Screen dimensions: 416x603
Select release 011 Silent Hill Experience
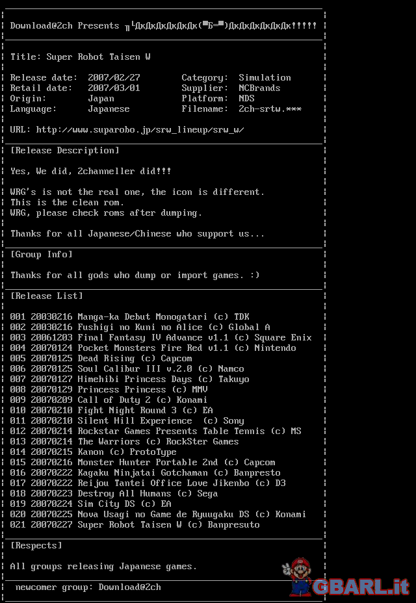click(127, 420)
